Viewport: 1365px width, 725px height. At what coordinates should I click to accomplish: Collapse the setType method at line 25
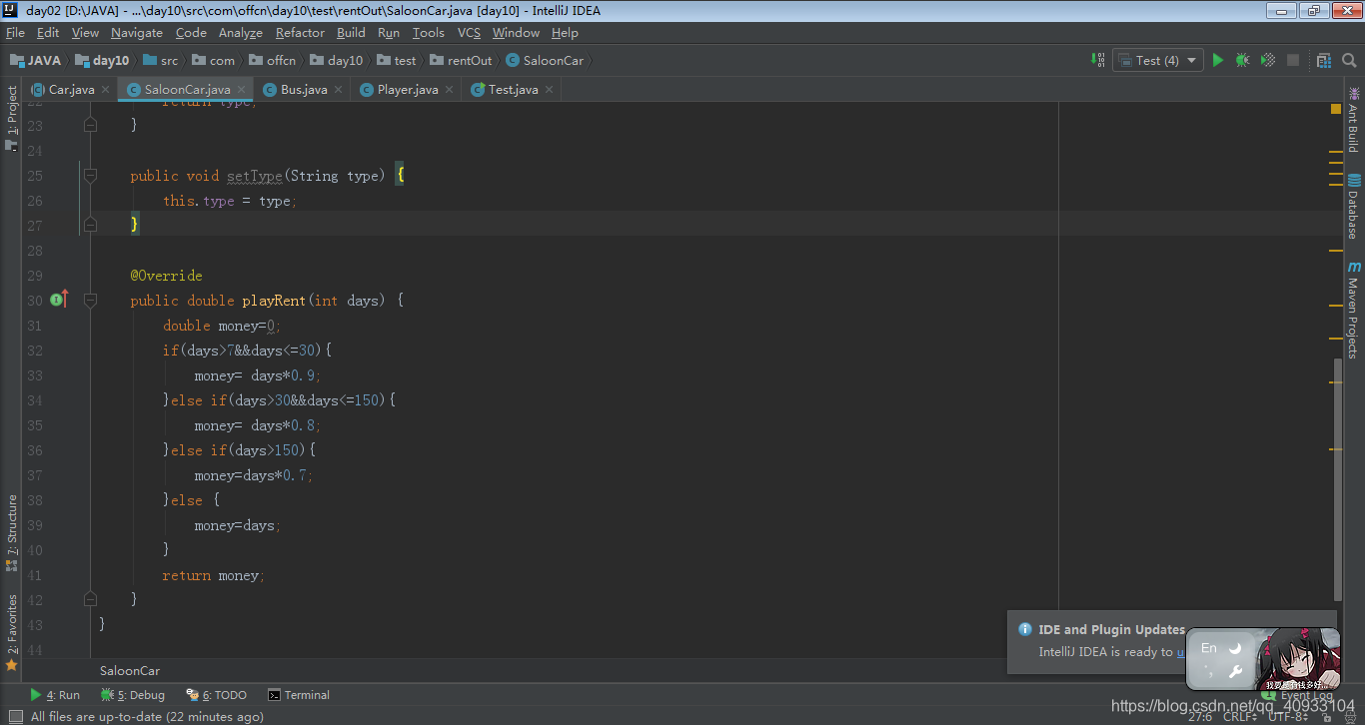[x=91, y=176]
